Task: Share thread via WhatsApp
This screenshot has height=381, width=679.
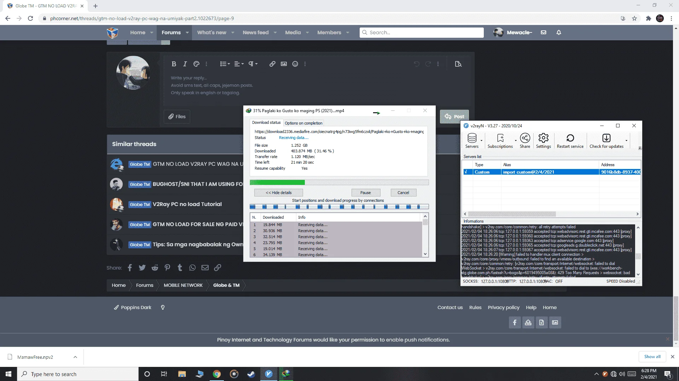Action: click(192, 268)
